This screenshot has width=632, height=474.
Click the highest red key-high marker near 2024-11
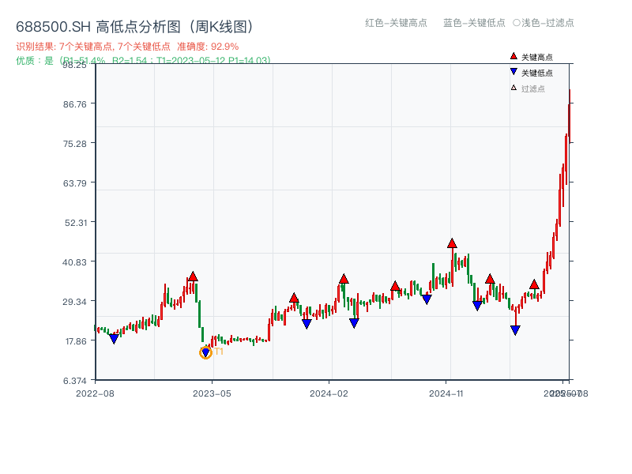pyautogui.click(x=452, y=243)
